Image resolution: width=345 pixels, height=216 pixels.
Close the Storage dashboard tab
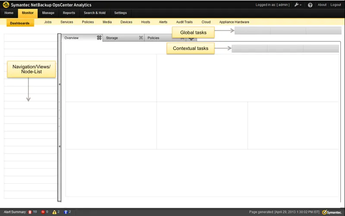[141, 38]
